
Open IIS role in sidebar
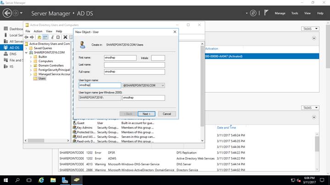point(9,67)
